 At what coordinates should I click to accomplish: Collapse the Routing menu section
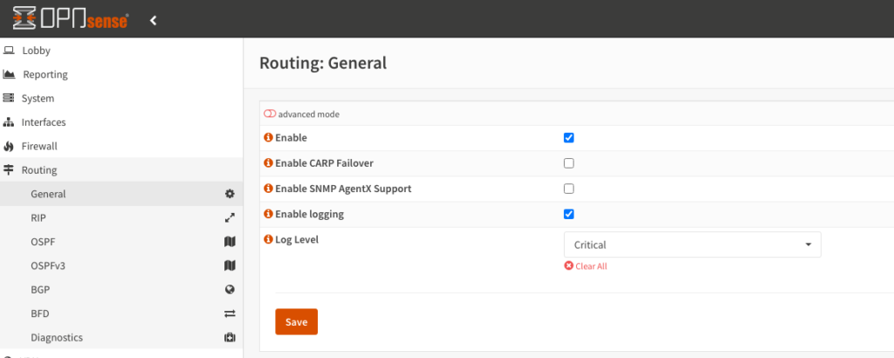pos(39,170)
